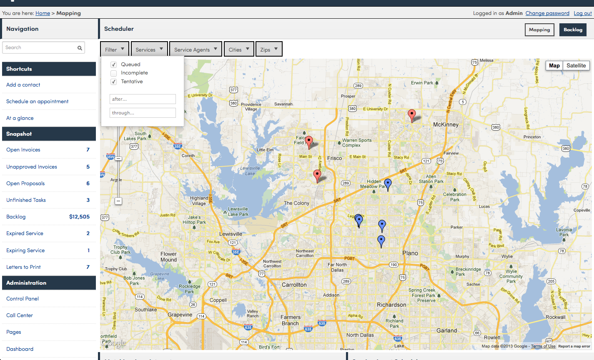Click the map zoom-out minus button
The height and width of the screenshot is (360, 594).
click(118, 201)
